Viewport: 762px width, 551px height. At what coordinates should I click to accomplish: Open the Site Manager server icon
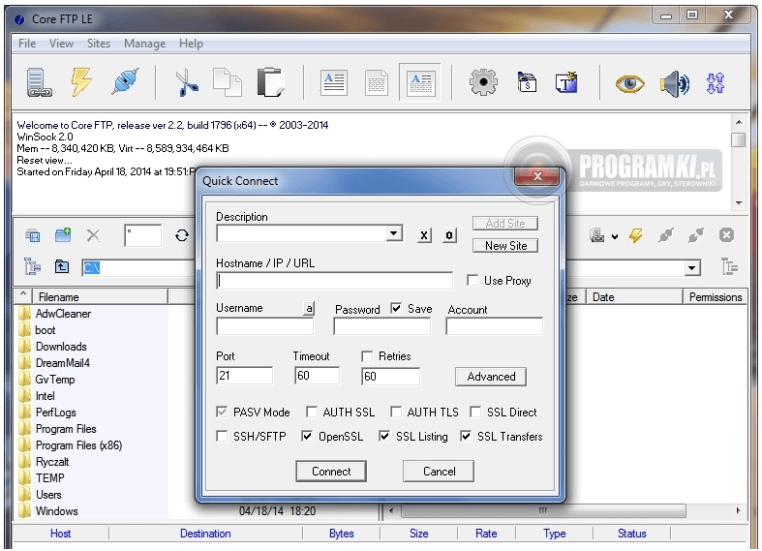[x=39, y=82]
